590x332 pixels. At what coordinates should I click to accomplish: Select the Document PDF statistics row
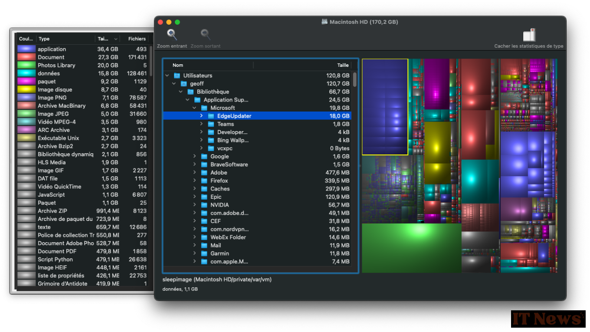82,251
